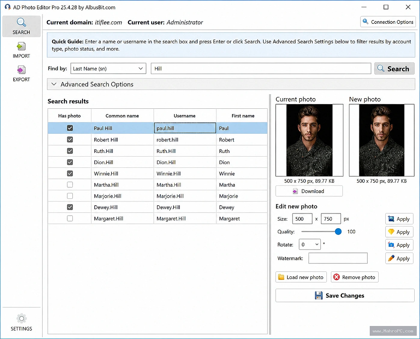Screen dimensions: 420x339
Task: Click the Download button icon
Action: point(296,191)
